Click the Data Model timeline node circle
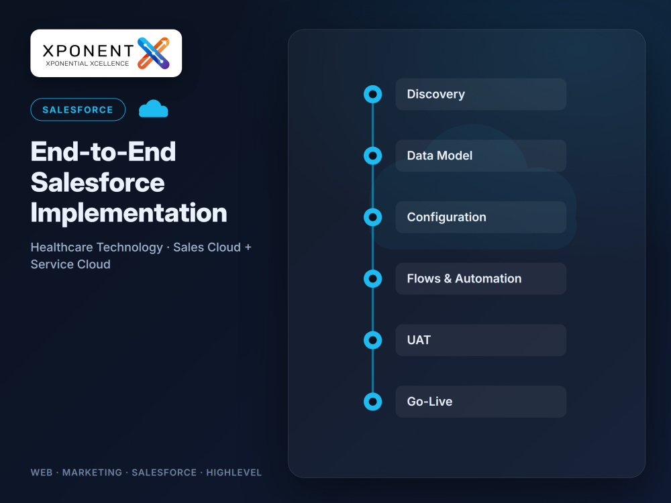 coord(372,156)
